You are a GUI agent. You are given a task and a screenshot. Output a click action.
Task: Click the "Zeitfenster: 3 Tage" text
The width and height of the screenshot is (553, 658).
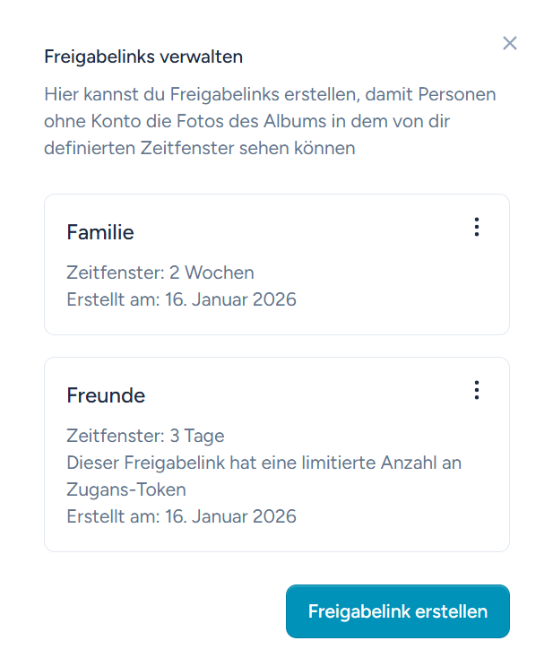[x=145, y=437]
